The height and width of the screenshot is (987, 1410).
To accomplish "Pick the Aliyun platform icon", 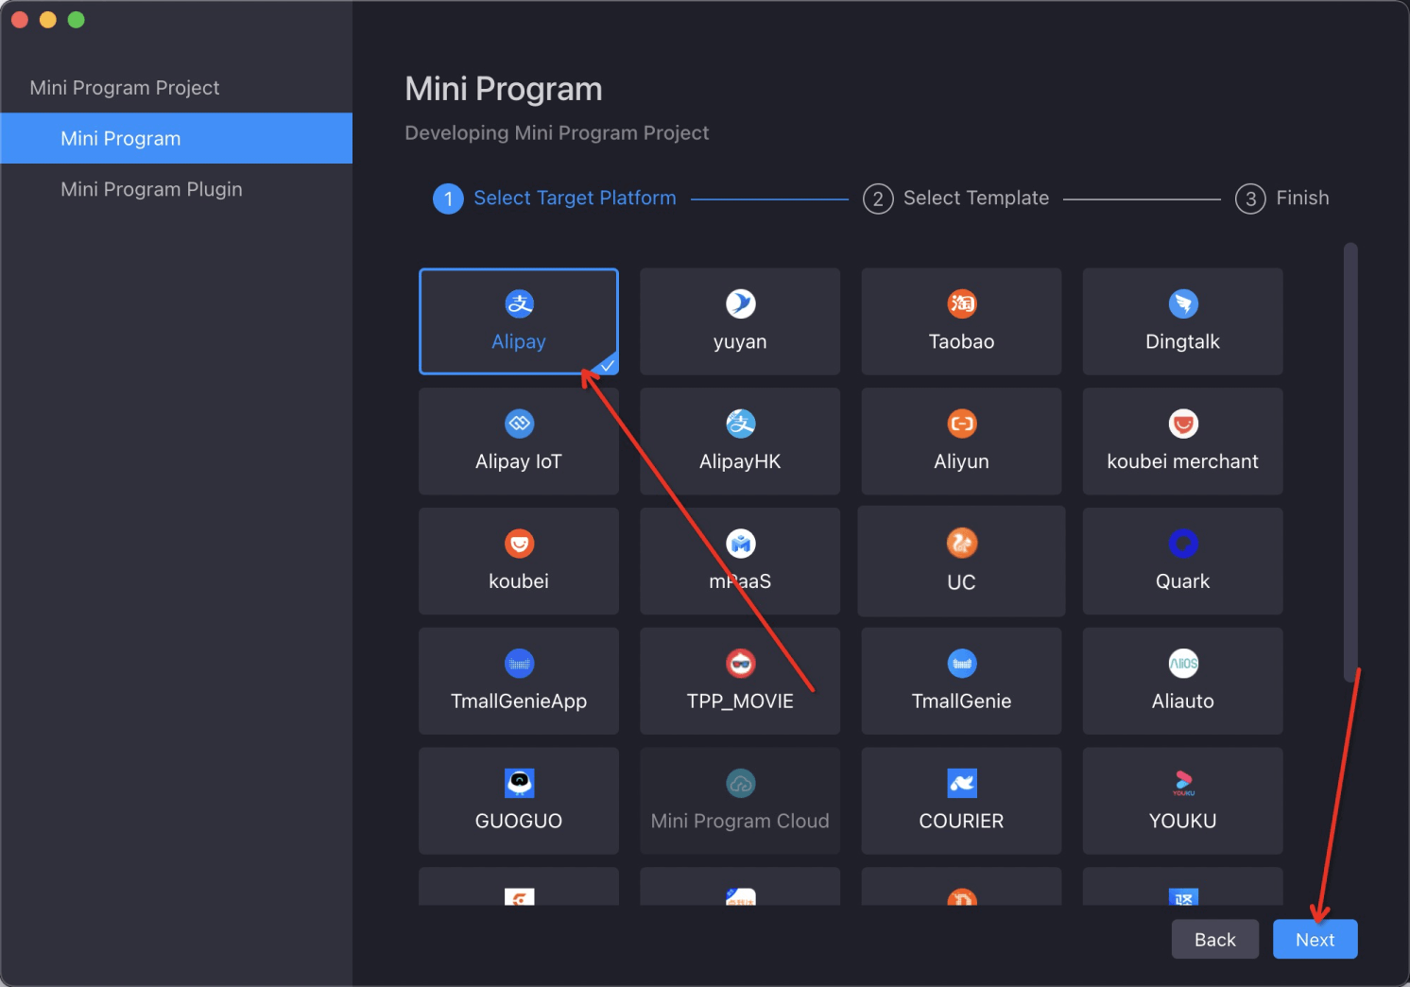I will pos(961,424).
